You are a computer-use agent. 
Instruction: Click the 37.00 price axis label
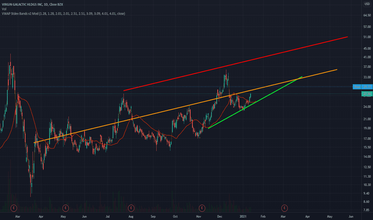(x=367, y=67)
